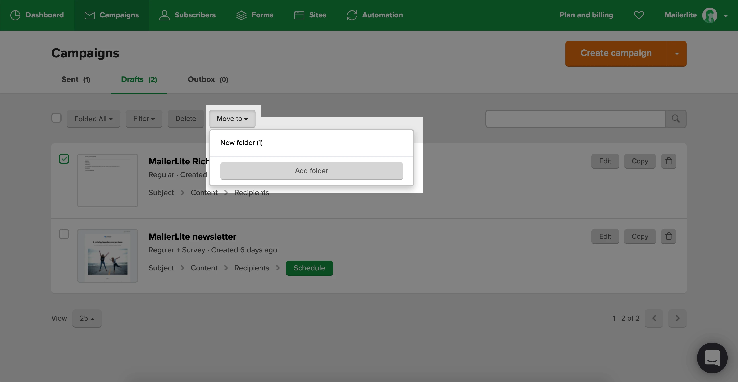Click the green Schedule button
Image resolution: width=738 pixels, height=382 pixels.
[x=309, y=268]
